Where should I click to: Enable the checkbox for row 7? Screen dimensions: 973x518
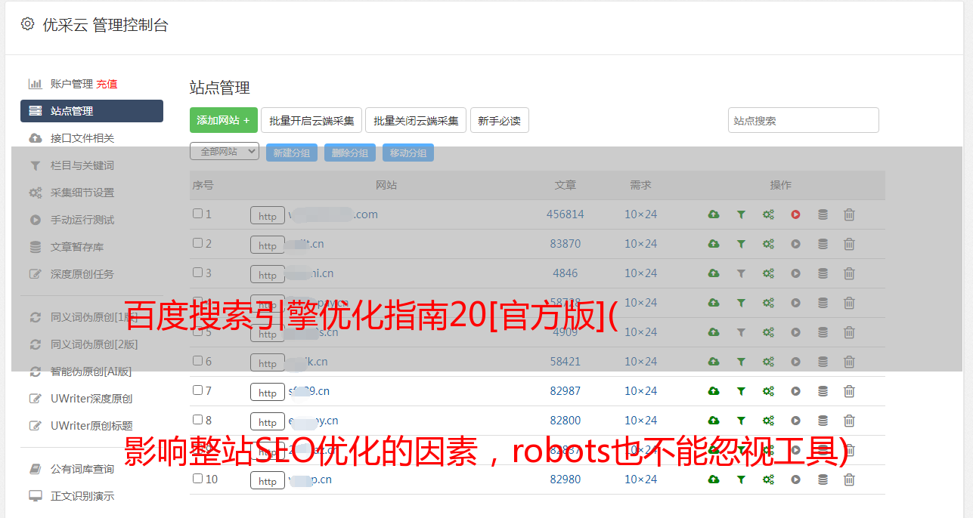coord(197,390)
